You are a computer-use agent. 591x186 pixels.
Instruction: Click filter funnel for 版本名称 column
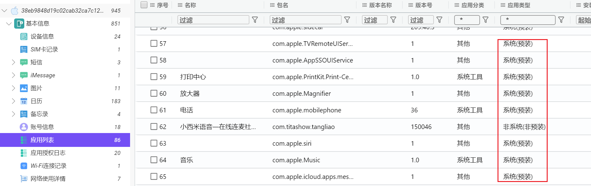point(393,20)
